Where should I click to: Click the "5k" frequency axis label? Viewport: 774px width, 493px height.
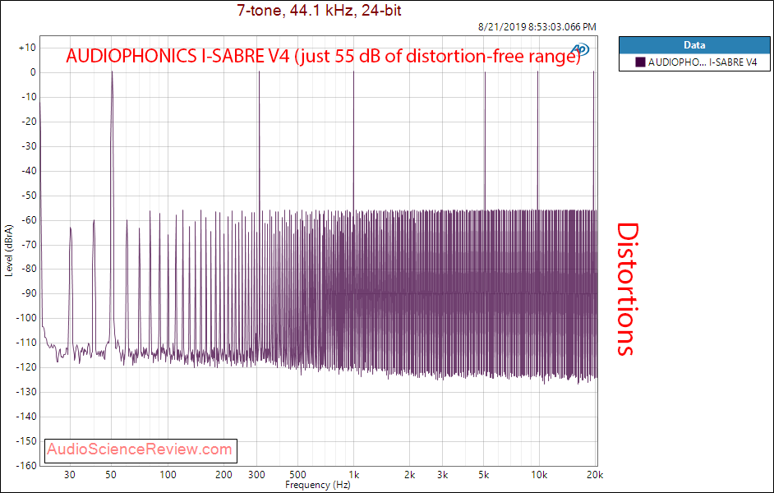[x=484, y=475]
